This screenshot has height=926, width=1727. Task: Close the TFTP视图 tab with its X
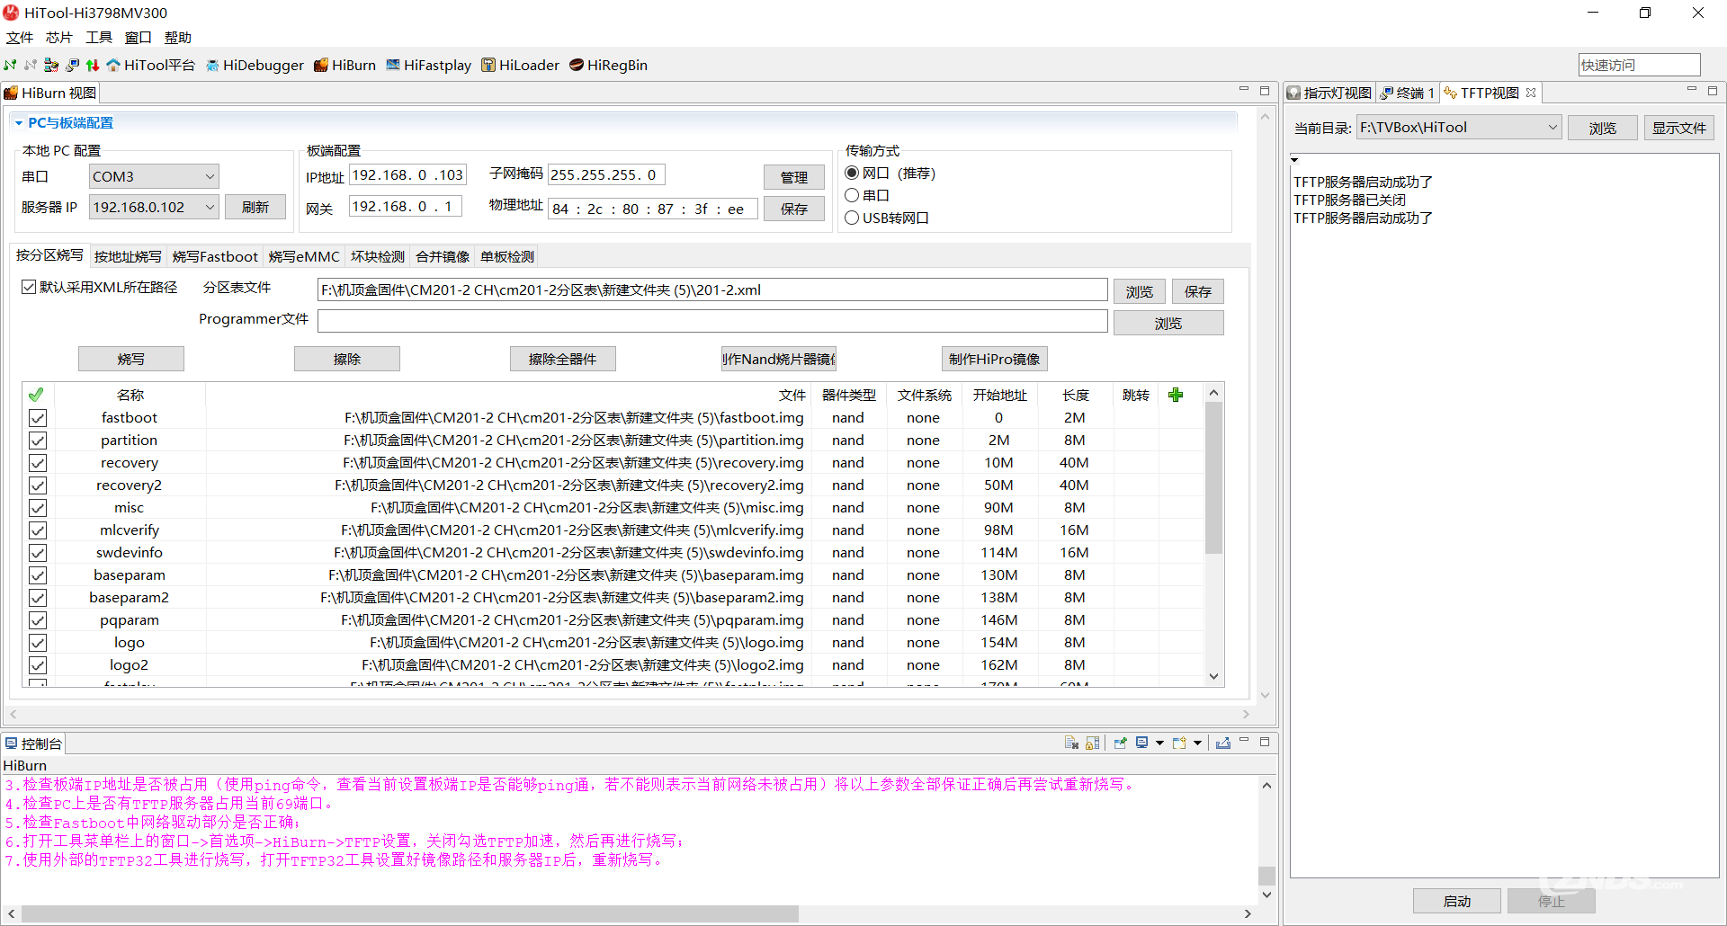1531,93
